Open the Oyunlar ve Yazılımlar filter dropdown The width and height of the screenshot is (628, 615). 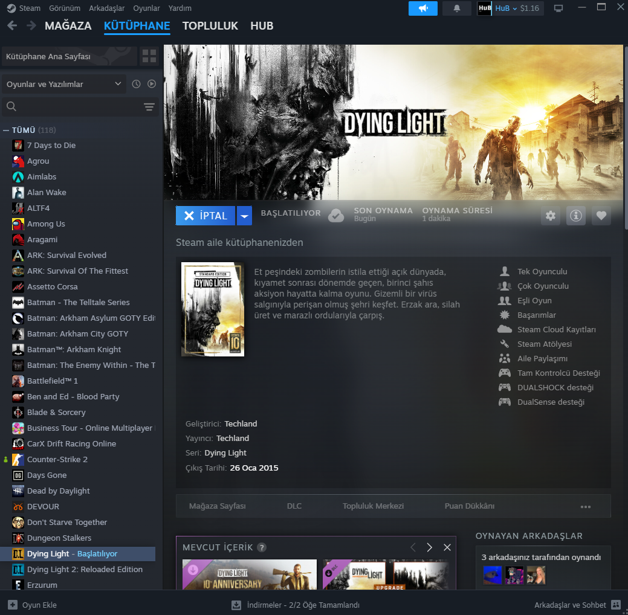(64, 84)
